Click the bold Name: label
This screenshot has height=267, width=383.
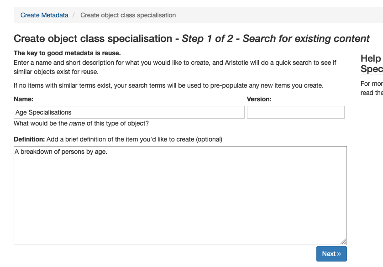click(24, 99)
